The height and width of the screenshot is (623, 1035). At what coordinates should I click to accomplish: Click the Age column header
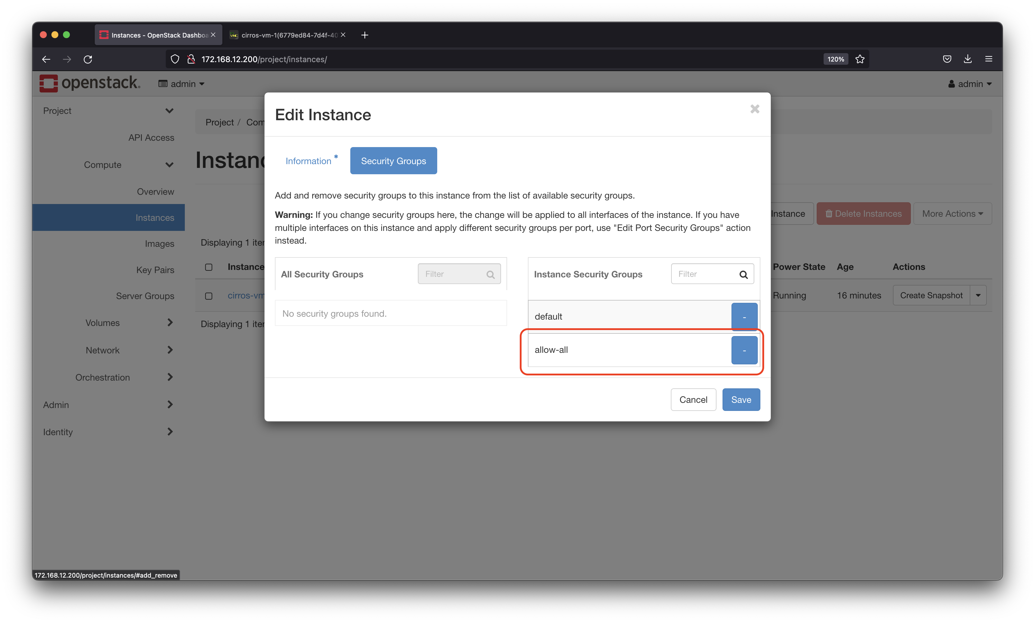[x=845, y=267]
